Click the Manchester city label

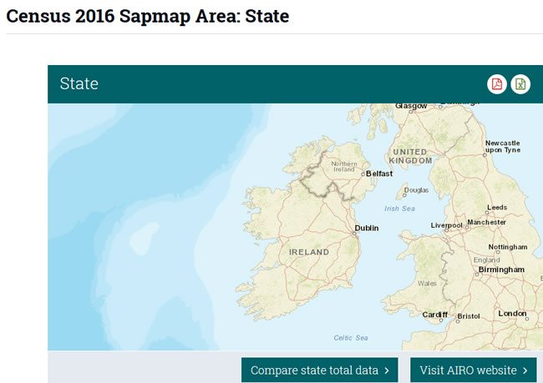pos(486,222)
